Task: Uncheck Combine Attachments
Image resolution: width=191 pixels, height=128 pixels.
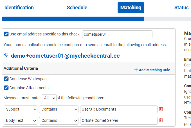Action: click(6, 88)
